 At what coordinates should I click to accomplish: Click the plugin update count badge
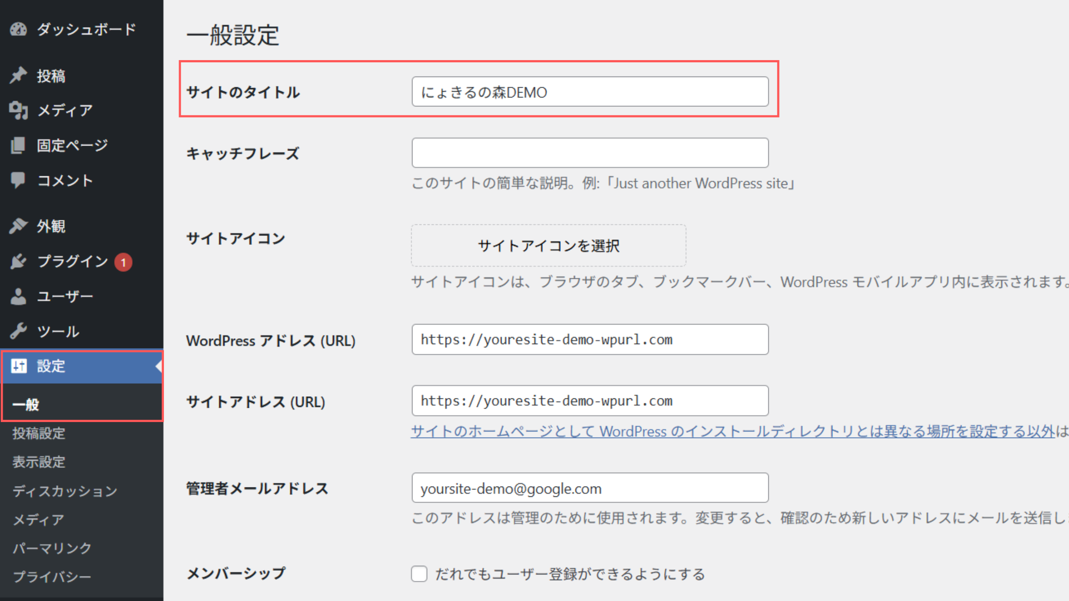(123, 262)
